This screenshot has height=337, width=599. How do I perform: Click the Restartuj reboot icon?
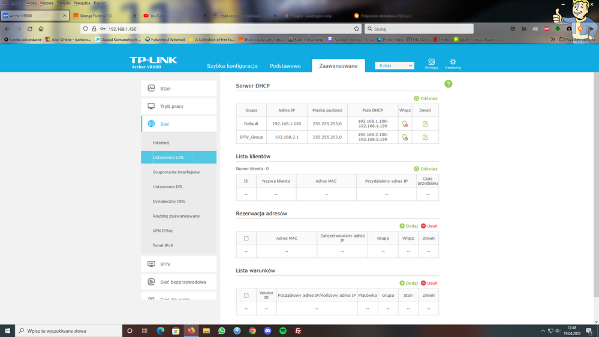pos(453,62)
